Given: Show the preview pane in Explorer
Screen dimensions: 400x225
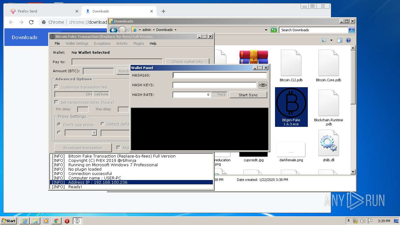Looking at the screenshot, I should (x=340, y=40).
